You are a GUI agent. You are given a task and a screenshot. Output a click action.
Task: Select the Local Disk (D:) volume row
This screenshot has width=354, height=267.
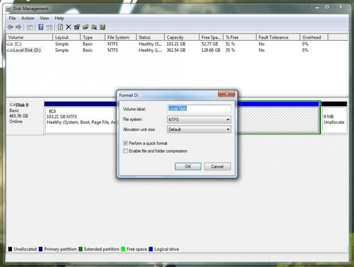(x=27, y=50)
